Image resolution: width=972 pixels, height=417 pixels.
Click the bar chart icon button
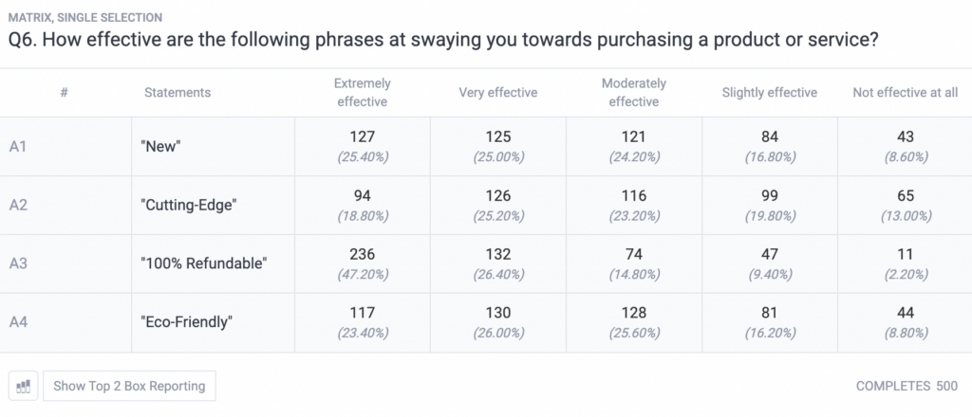(24, 386)
